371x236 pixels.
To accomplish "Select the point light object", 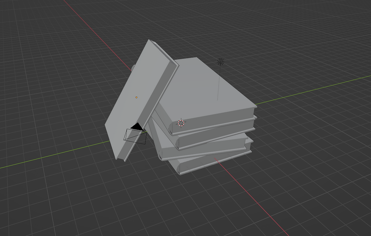I will pos(221,62).
